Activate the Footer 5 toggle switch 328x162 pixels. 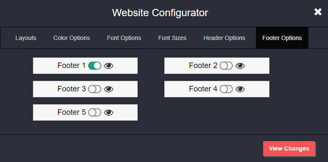pos(95,112)
